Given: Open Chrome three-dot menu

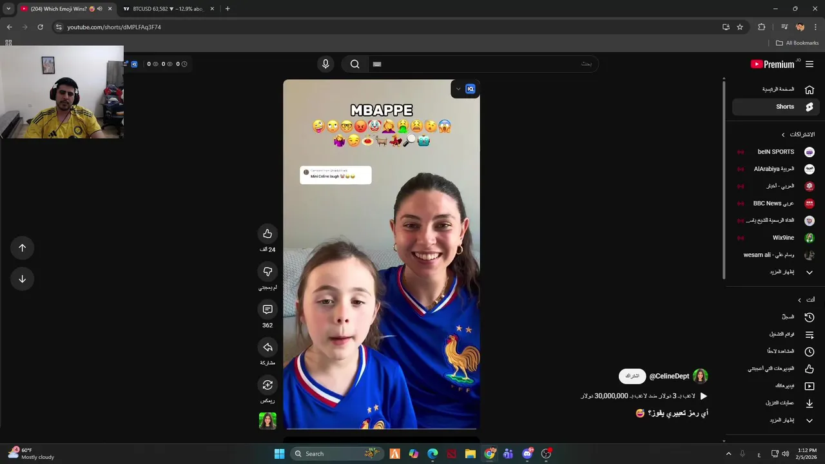Looking at the screenshot, I should pyautogui.click(x=815, y=27).
